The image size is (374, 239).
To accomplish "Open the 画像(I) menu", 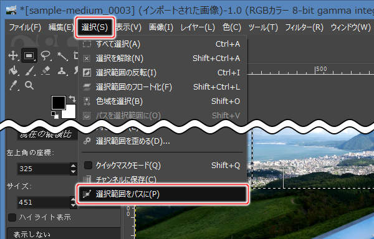I will tap(161, 27).
